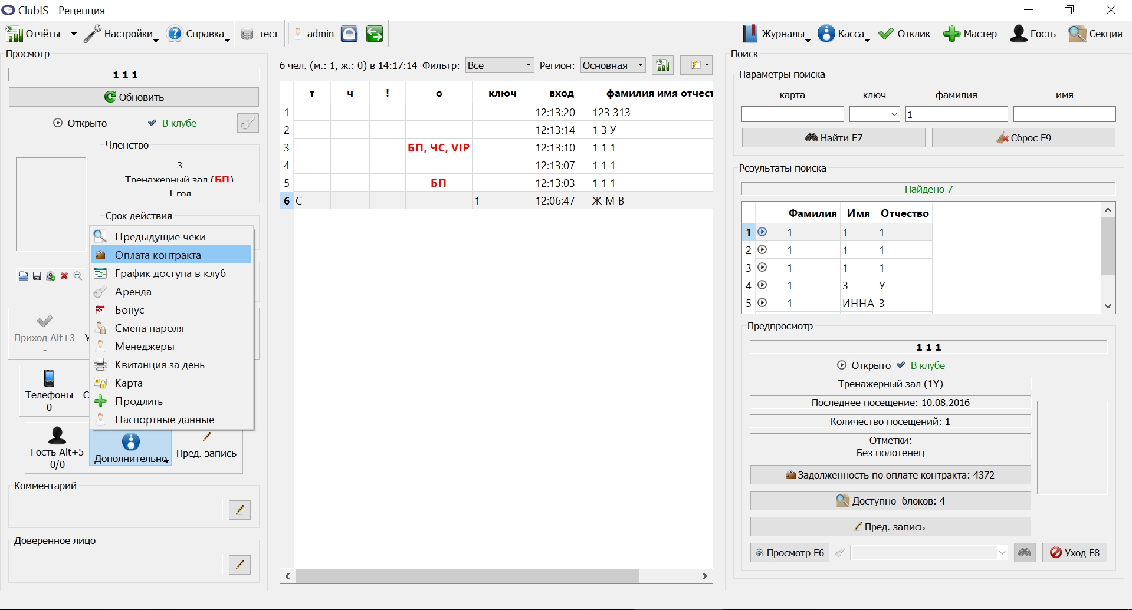Open the Гость guest toolbar icon
Screen dimensions: 1132x610
1019,34
